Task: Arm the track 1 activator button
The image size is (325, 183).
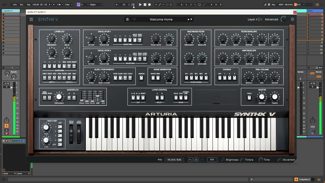Action: point(7,126)
